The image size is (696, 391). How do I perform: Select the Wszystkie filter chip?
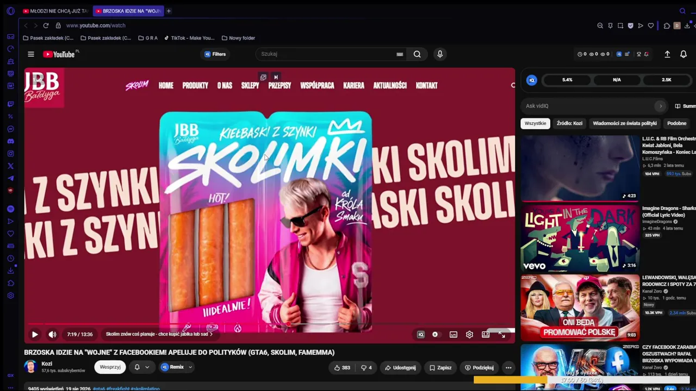click(x=536, y=123)
